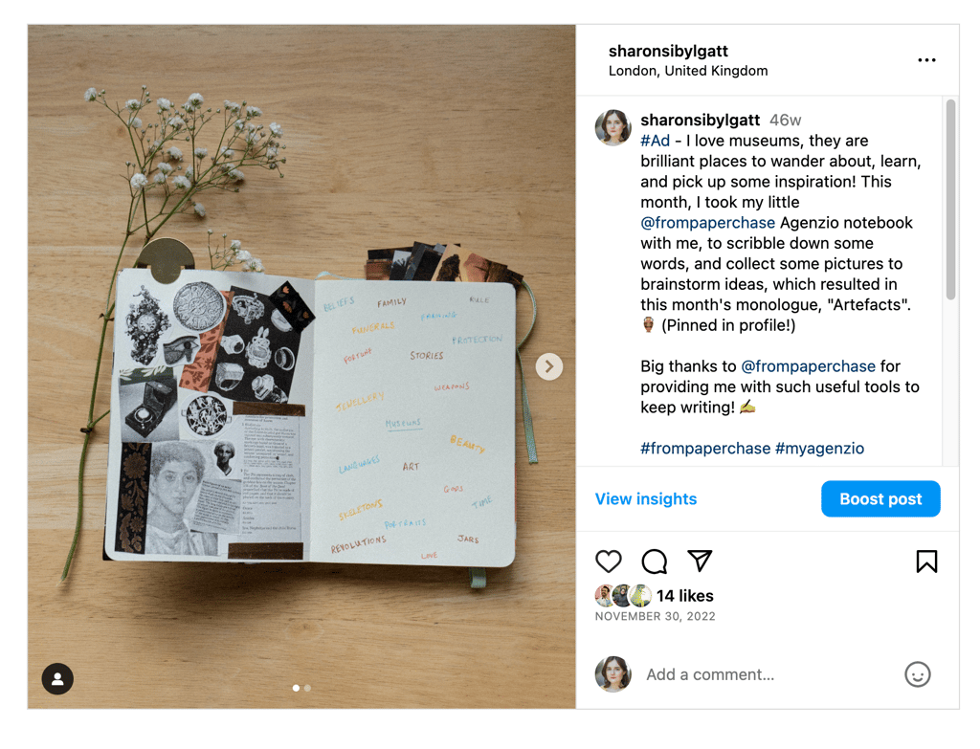Share post with paper plane icon

point(700,561)
